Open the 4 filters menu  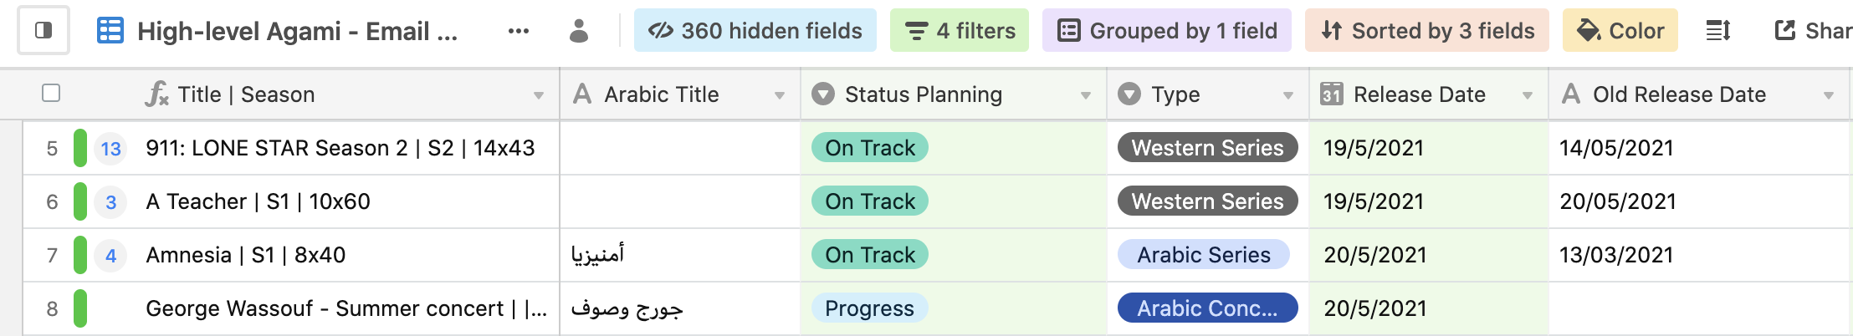pyautogui.click(x=960, y=31)
